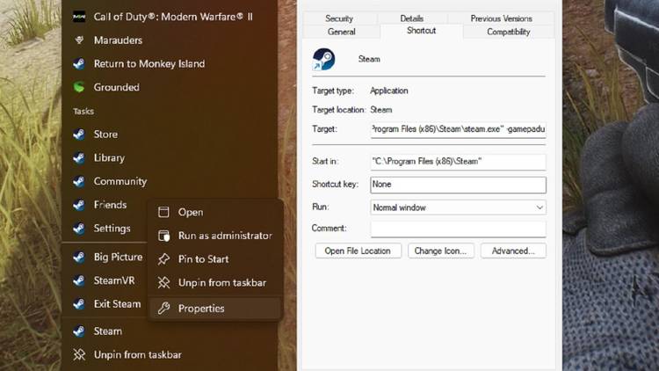Click Steam icon next to Settings

79,229
